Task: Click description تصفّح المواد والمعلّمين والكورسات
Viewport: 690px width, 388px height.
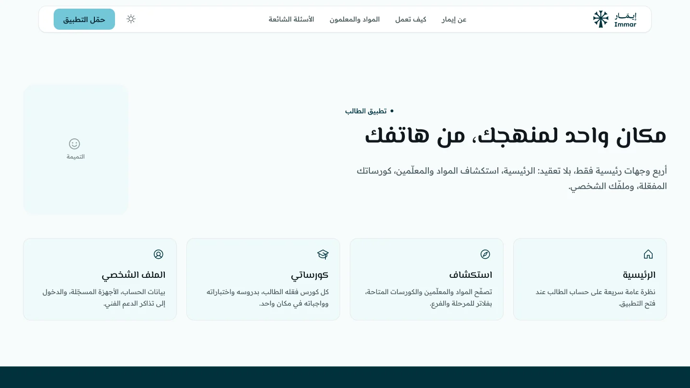Action: [428, 298]
